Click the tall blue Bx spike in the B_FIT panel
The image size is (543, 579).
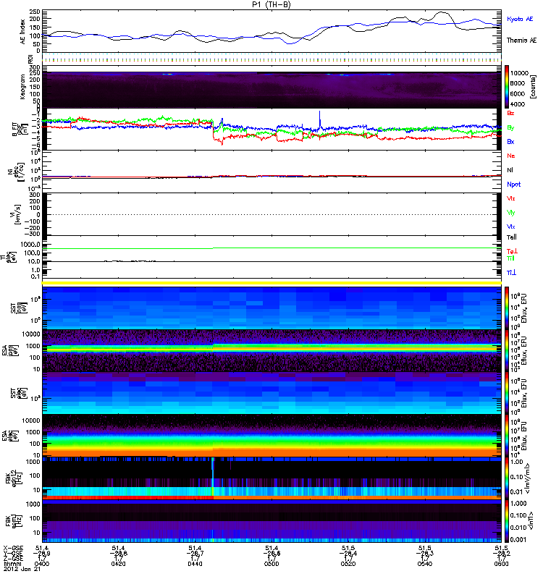click(x=320, y=120)
